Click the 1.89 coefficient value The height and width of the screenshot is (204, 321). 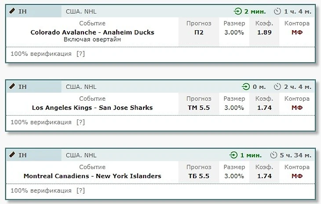tap(264, 32)
